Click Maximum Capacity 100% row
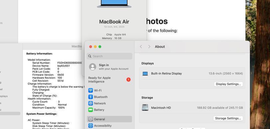Screen dimensions: 270x129 49,107
